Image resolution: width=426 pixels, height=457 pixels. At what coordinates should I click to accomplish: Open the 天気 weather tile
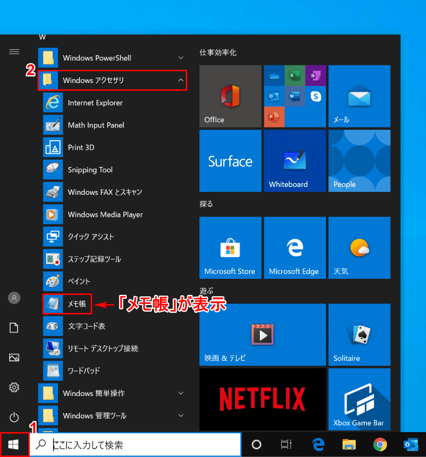[359, 248]
